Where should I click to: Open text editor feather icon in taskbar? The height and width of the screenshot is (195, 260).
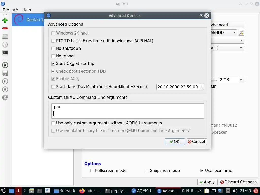(x=47, y=191)
